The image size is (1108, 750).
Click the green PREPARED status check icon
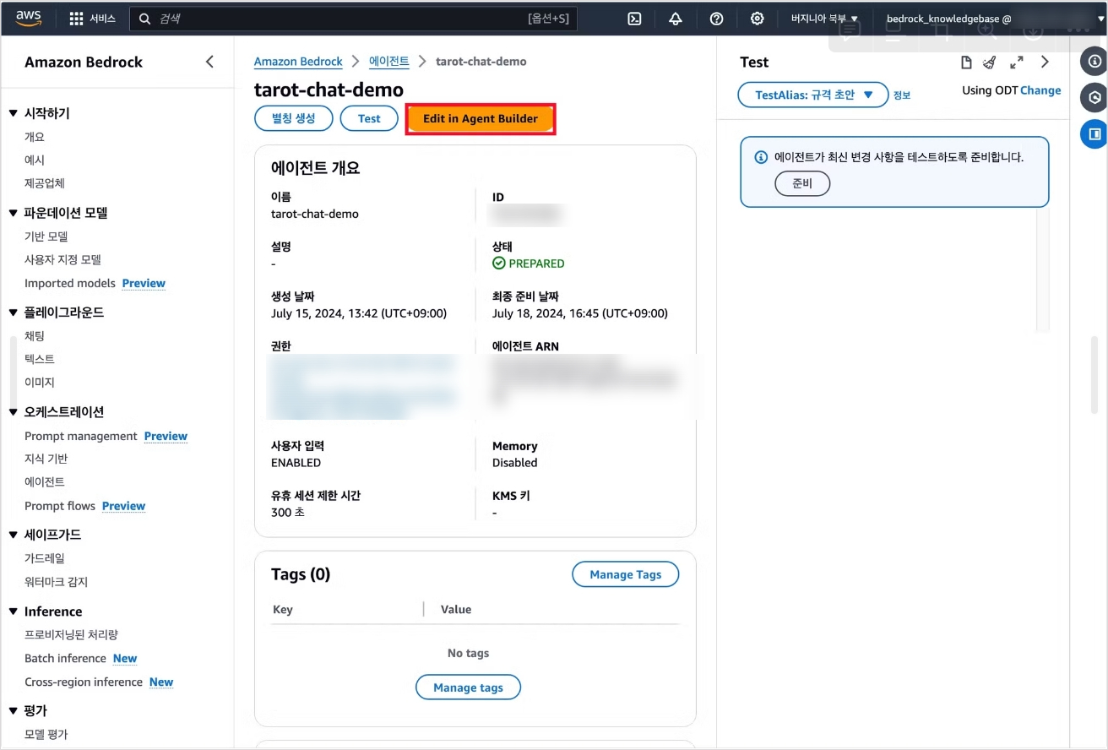[x=499, y=264]
